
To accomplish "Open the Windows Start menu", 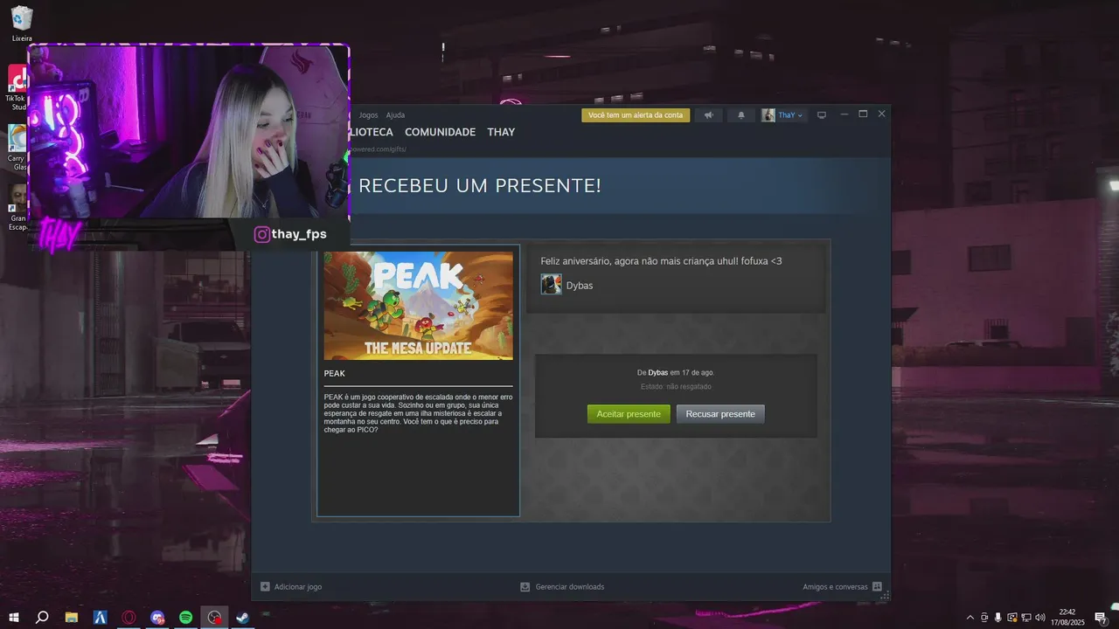I will [13, 618].
